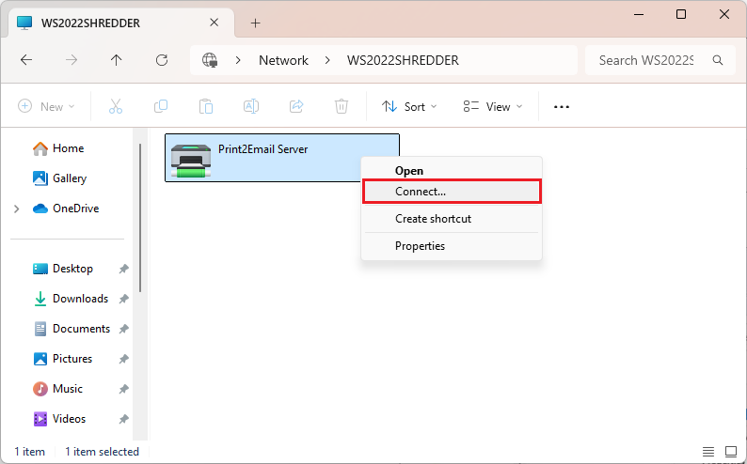Select Properties in the context menu
This screenshot has height=464, width=747.
(x=420, y=246)
